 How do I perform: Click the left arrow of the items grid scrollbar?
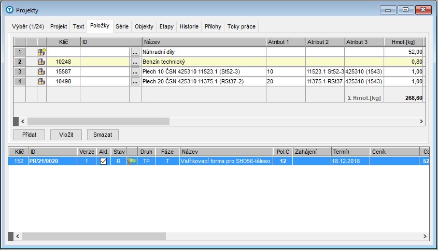click(23, 121)
